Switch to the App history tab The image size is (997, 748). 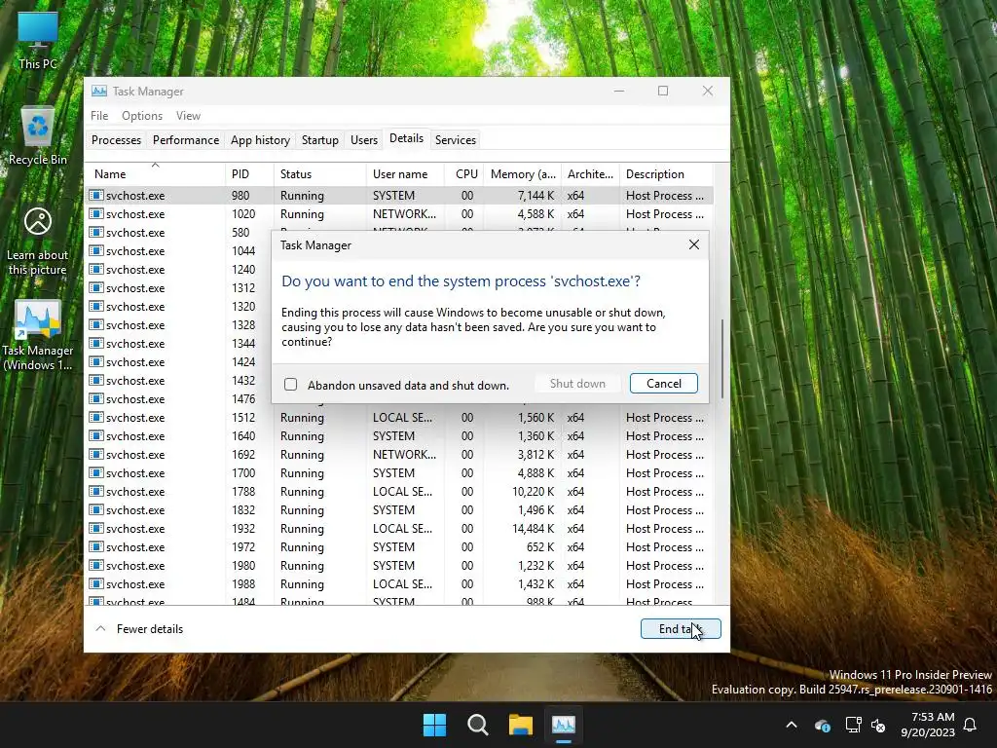[x=260, y=140]
